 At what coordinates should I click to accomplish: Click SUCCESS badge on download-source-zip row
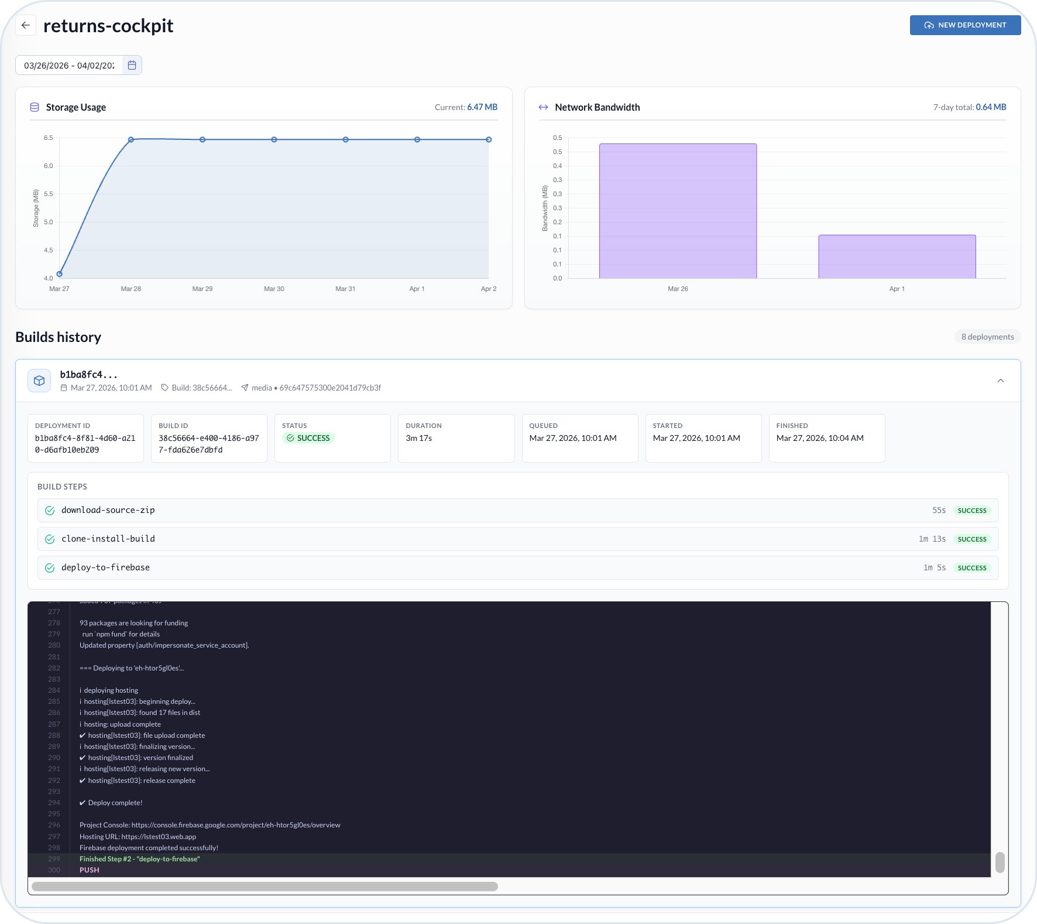click(972, 511)
